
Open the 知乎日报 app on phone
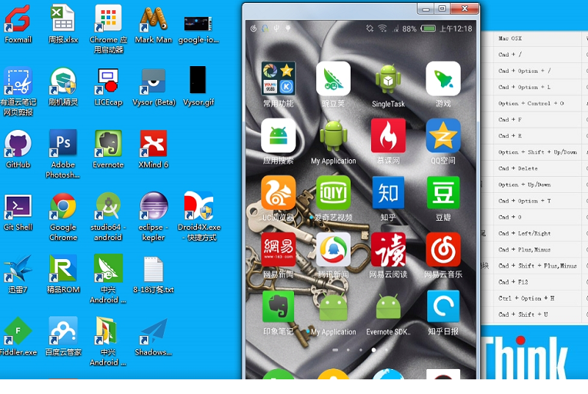443,306
